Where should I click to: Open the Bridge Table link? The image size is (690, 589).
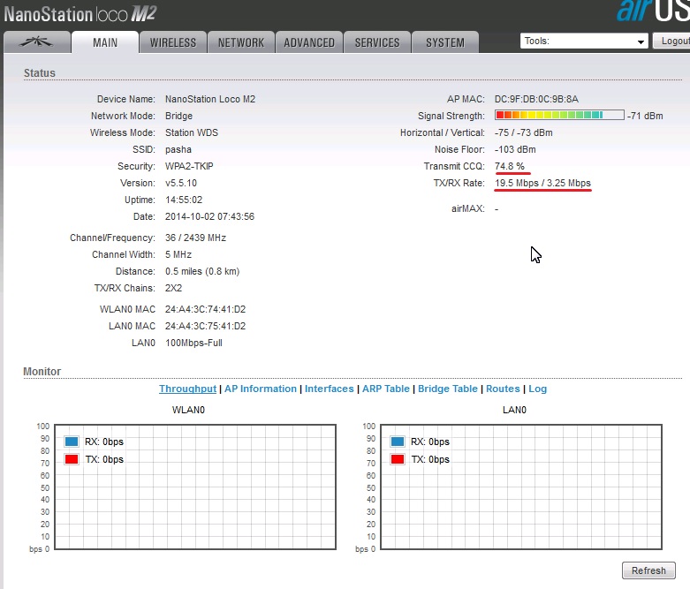[448, 389]
